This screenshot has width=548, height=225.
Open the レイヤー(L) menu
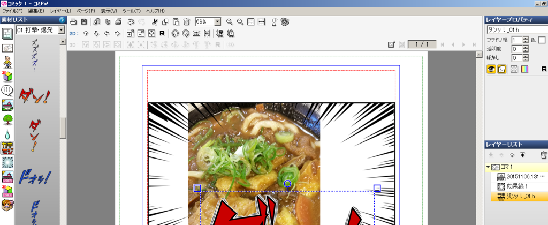[x=60, y=11]
